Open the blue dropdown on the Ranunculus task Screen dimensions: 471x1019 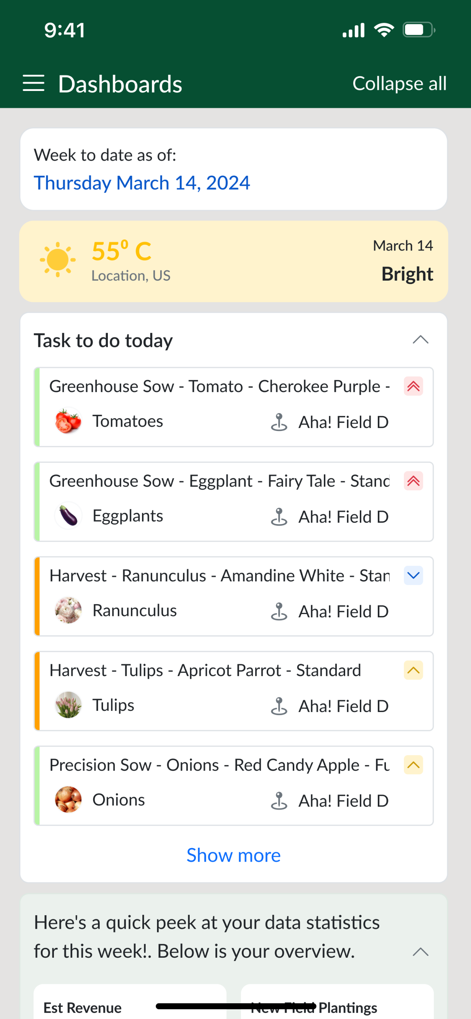[x=413, y=576]
